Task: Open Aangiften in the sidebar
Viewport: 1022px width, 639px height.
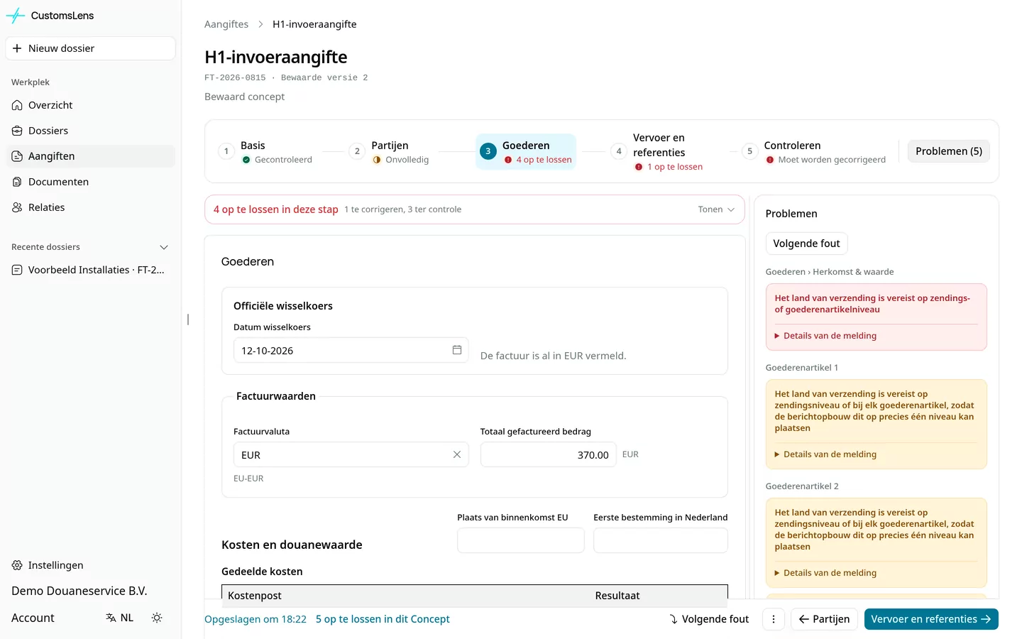Action: pyautogui.click(x=90, y=156)
